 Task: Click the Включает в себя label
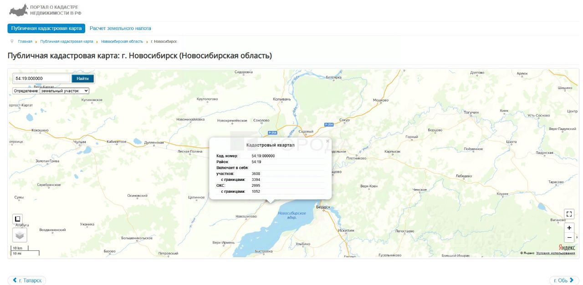(x=232, y=168)
